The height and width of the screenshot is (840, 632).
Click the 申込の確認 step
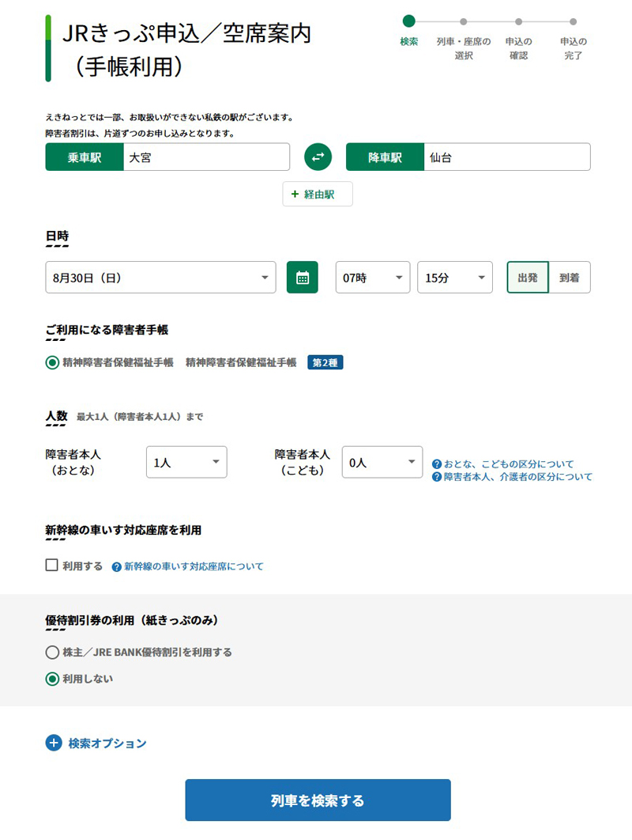pyautogui.click(x=518, y=48)
